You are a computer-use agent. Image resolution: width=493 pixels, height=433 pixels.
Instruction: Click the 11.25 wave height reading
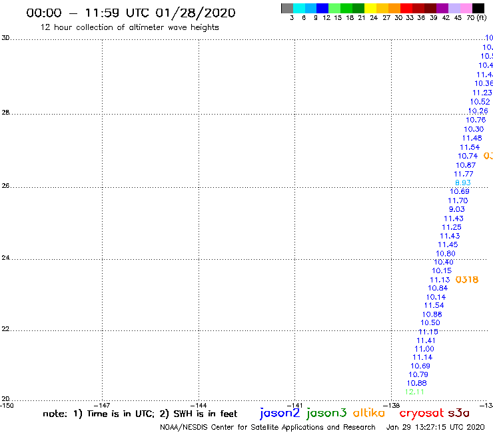tap(452, 227)
